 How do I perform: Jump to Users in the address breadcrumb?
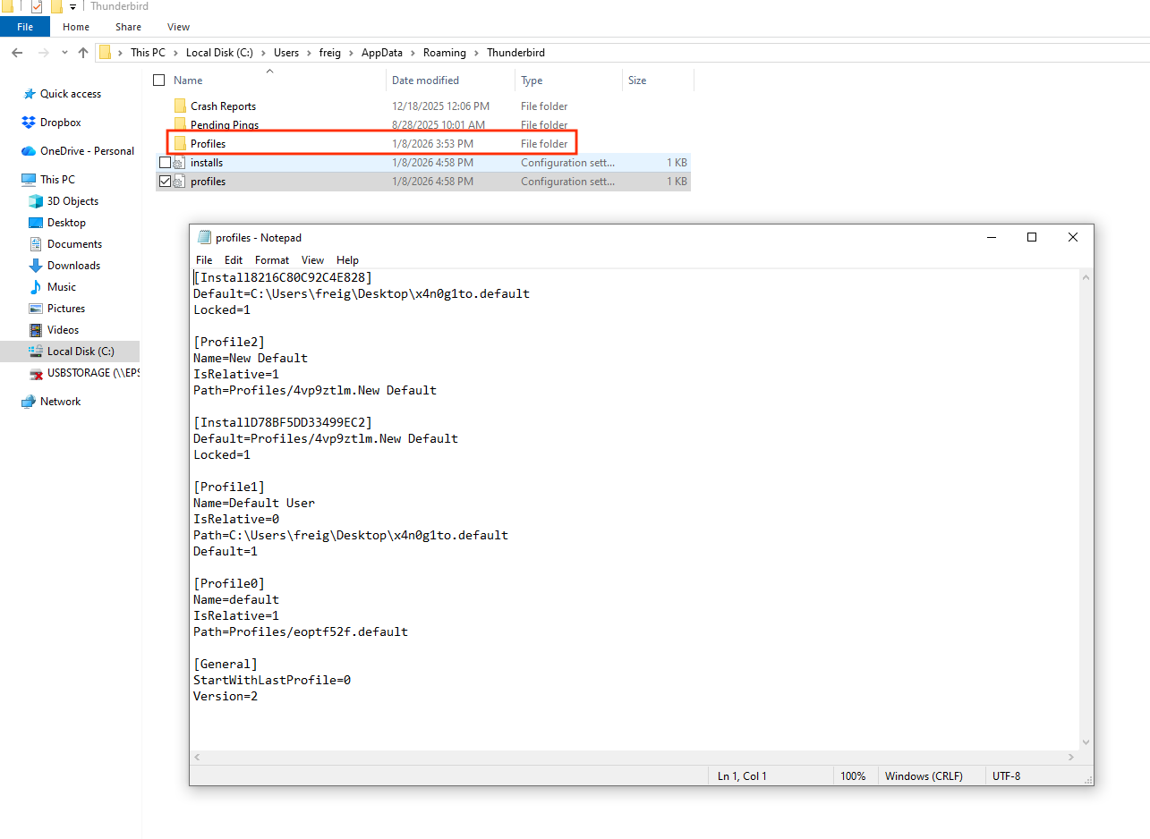pyautogui.click(x=286, y=53)
